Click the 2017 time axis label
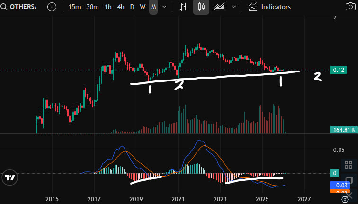This screenshot has width=358, height=204. 94,199
